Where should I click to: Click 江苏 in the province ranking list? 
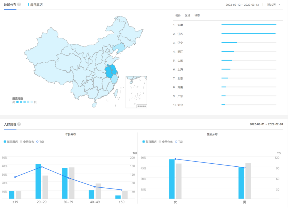coord(180,34)
